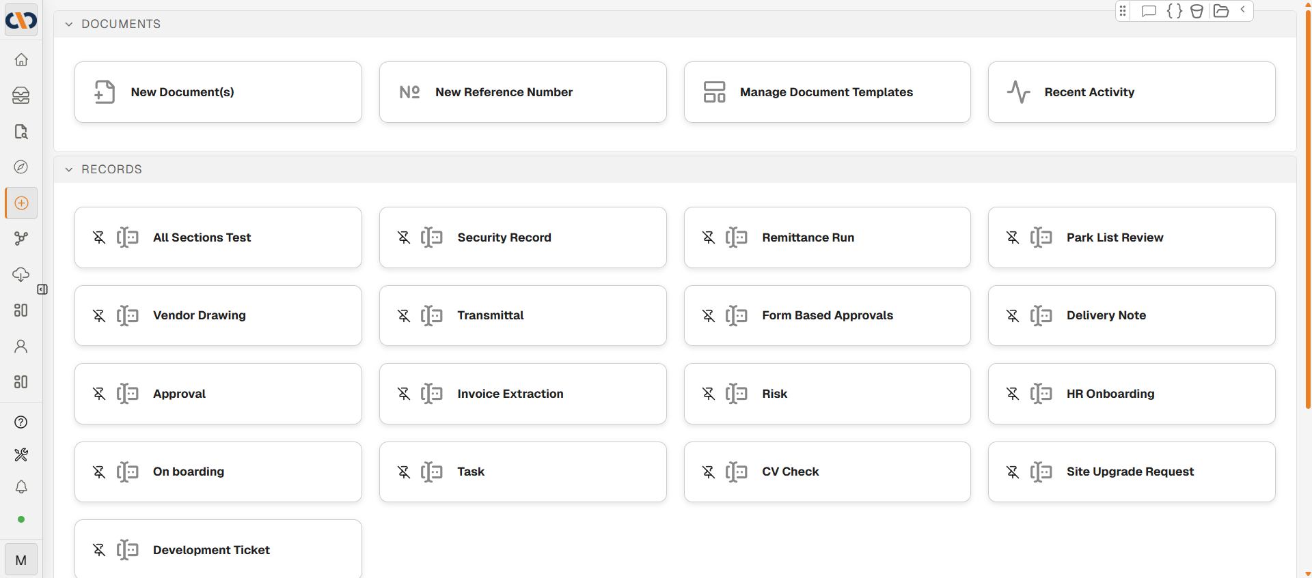The image size is (1312, 578).
Task: Click the document search icon in sidebar
Action: click(21, 132)
